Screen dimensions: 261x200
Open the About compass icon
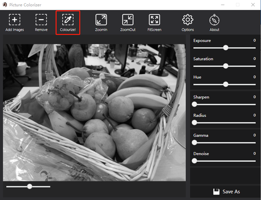click(214, 20)
